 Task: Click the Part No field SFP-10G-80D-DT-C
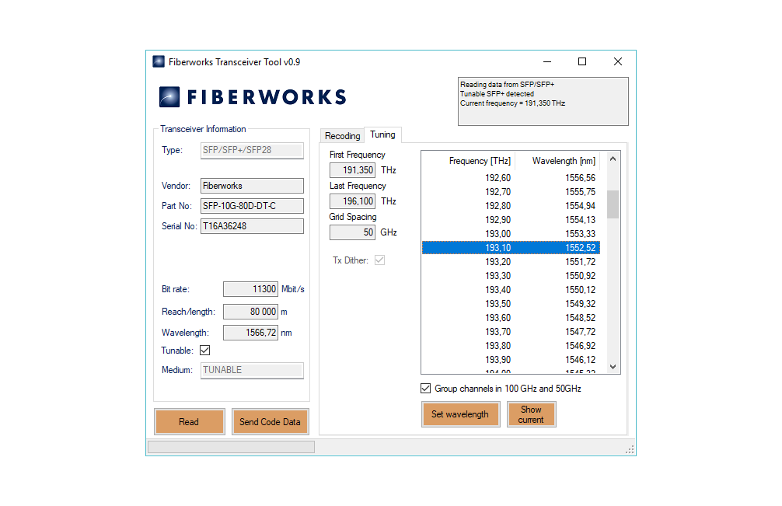[x=252, y=206]
